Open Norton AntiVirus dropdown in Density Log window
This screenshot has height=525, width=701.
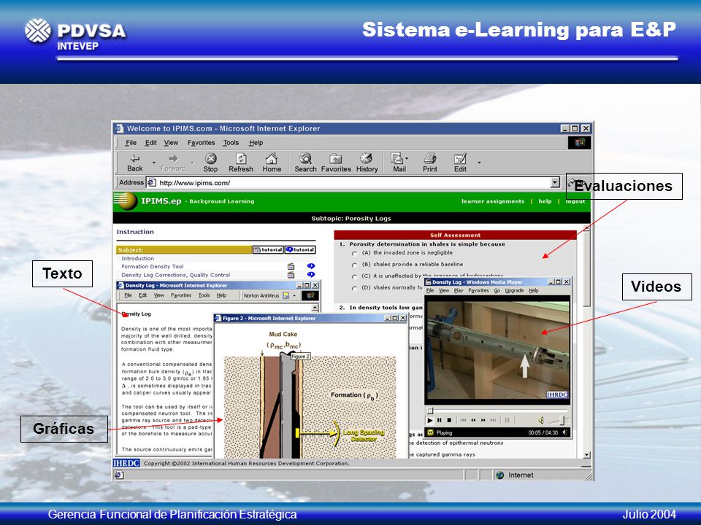[294, 295]
